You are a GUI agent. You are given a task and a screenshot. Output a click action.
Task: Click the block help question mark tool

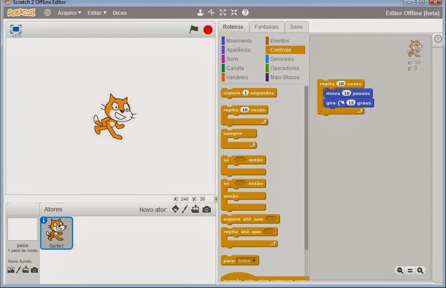pyautogui.click(x=245, y=13)
